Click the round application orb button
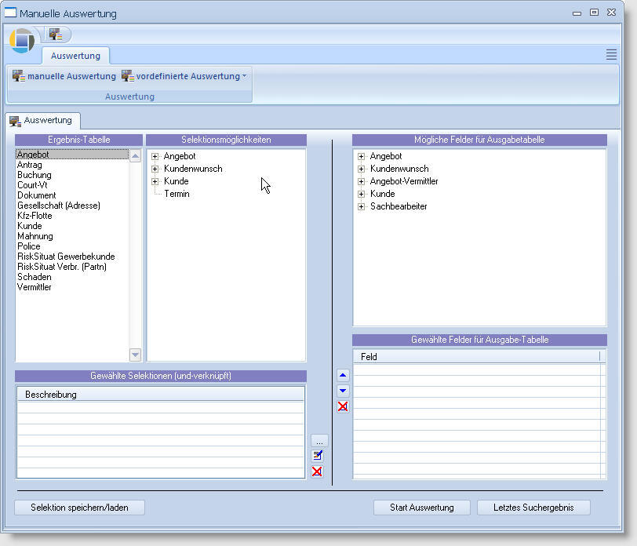The width and height of the screenshot is (637, 546). click(23, 39)
